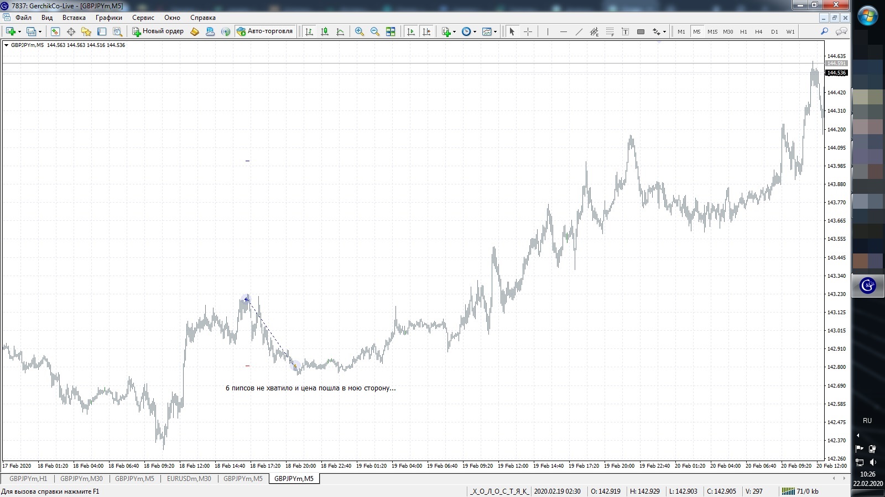Image resolution: width=885 pixels, height=497 pixels.
Task: Open the indicators list icon
Action: coord(446,31)
